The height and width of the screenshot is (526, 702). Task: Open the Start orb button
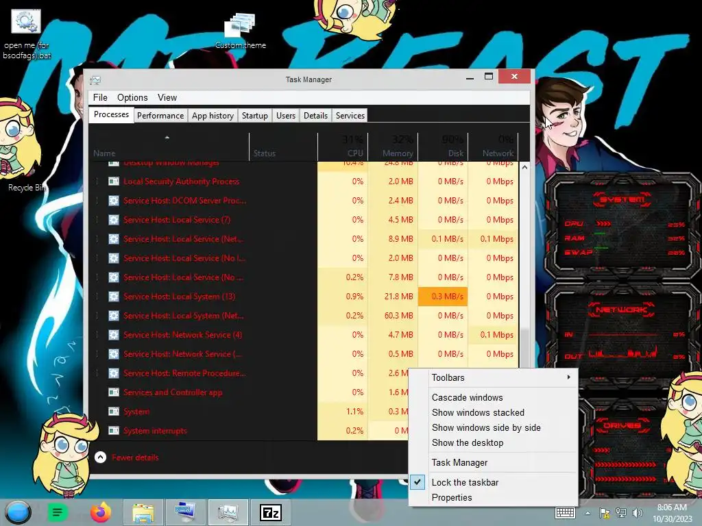(19, 512)
